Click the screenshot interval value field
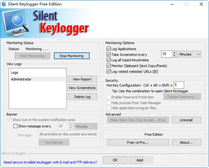This screenshot has width=209, height=168. [x=167, y=54]
